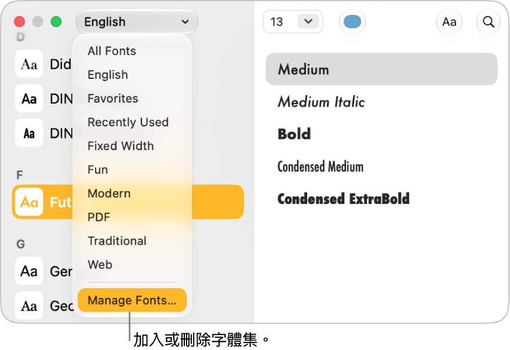Choose Manage Fonts… from the menu
Image resolution: width=510 pixels, height=350 pixels.
click(x=132, y=300)
